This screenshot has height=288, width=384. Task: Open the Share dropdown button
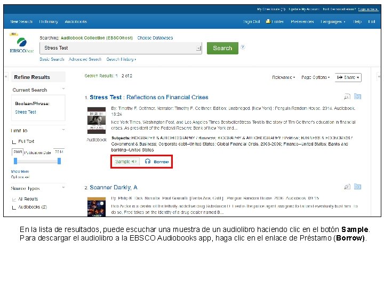(348, 77)
